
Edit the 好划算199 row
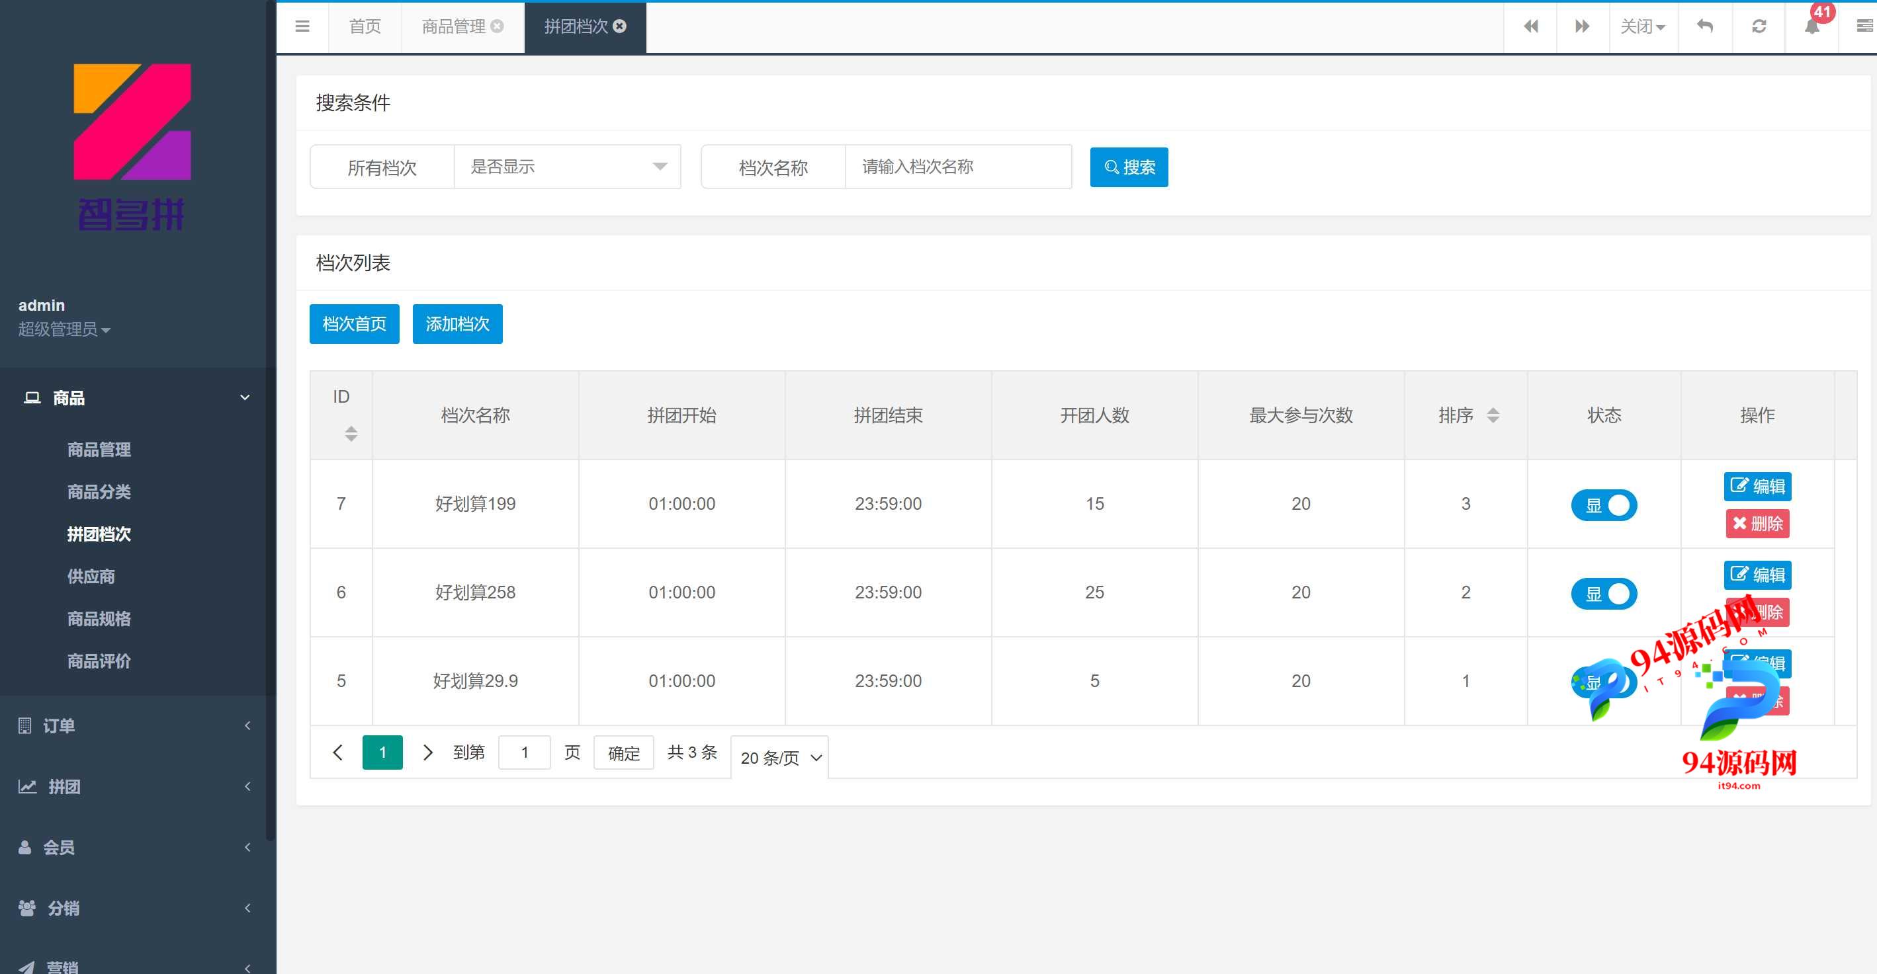coord(1757,486)
